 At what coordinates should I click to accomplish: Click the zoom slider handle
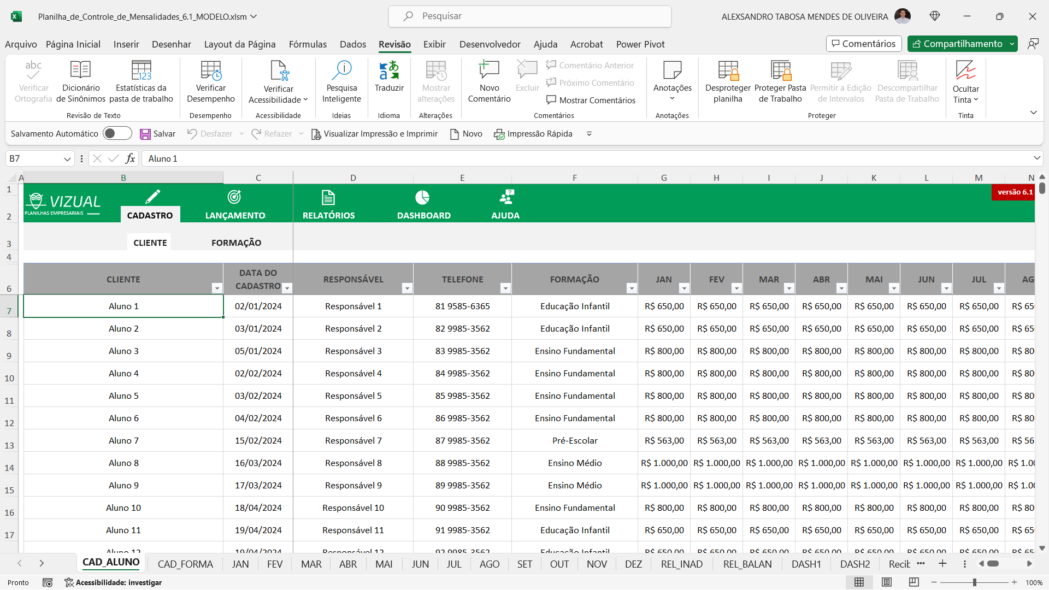[x=974, y=582]
